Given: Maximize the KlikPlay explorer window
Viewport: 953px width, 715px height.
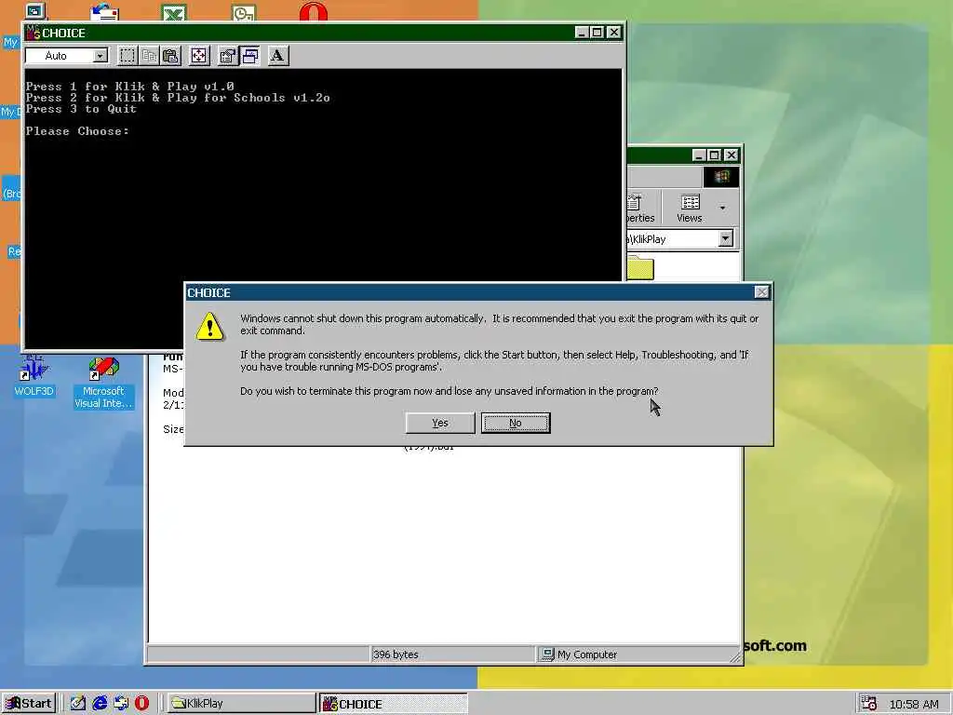Looking at the screenshot, I should click(x=715, y=155).
